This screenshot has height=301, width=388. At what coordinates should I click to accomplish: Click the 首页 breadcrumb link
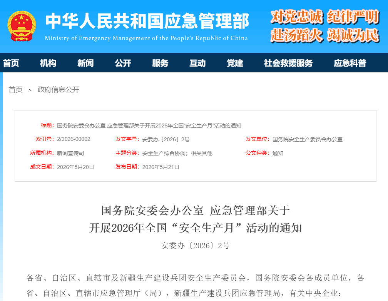[15, 90]
